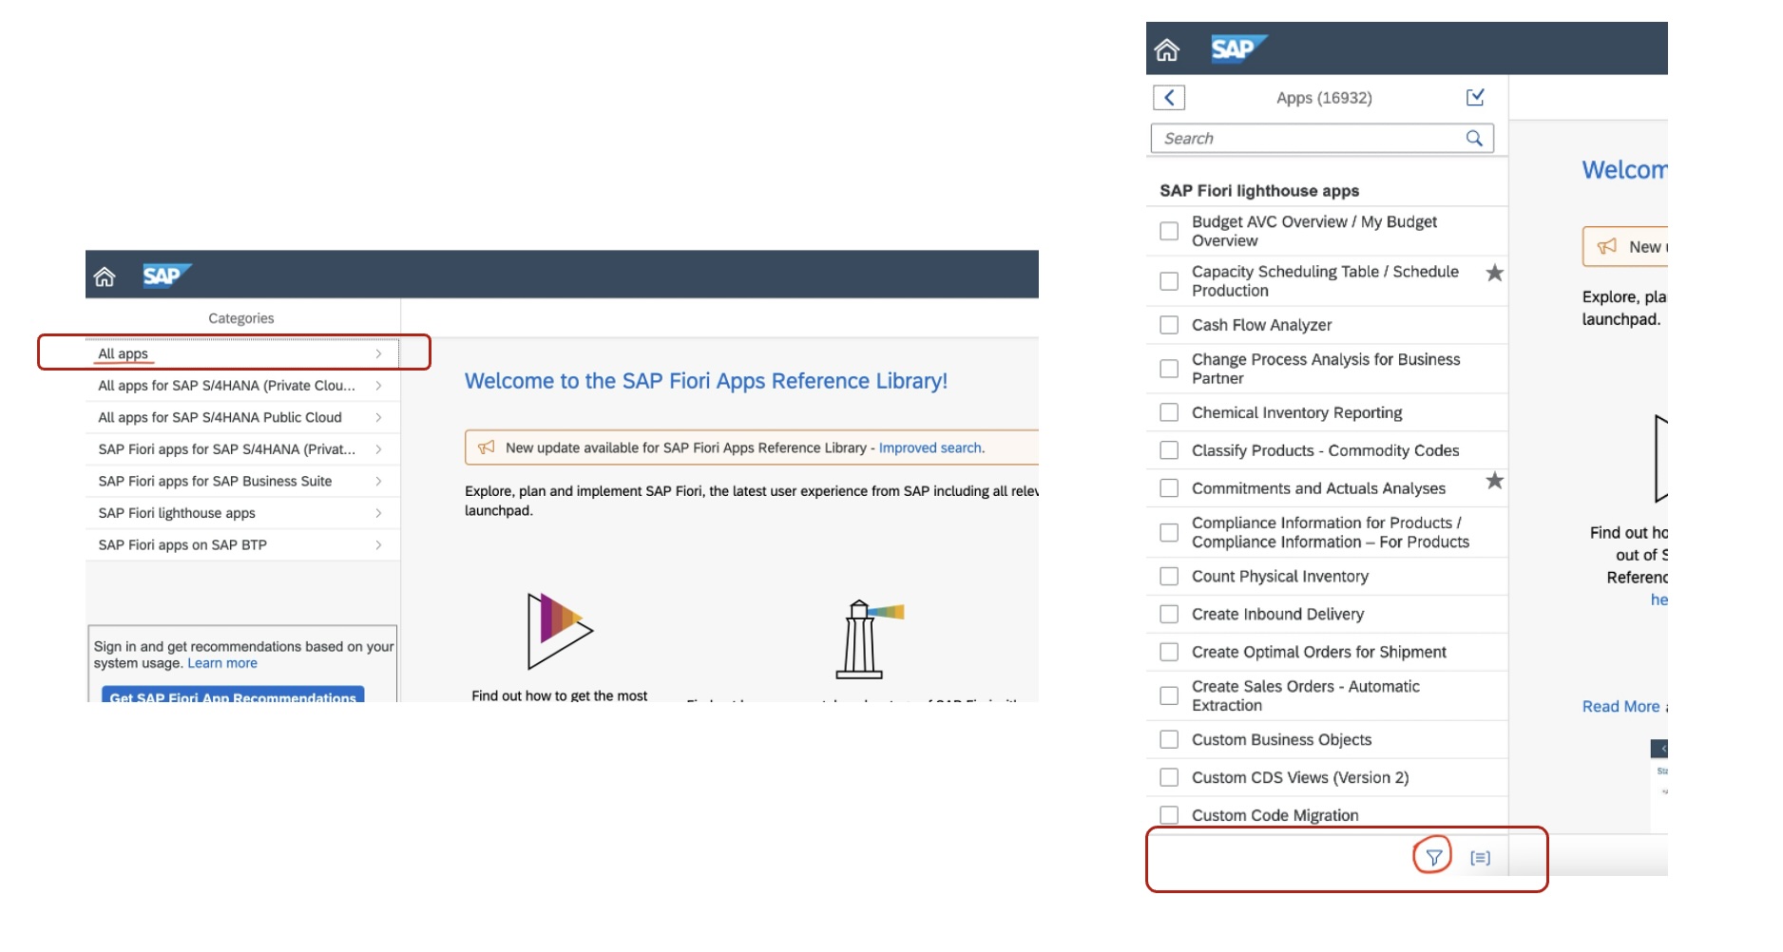Image resolution: width=1783 pixels, height=952 pixels.
Task: Select Compliance Information for Products checkbox
Action: pyautogui.click(x=1169, y=532)
